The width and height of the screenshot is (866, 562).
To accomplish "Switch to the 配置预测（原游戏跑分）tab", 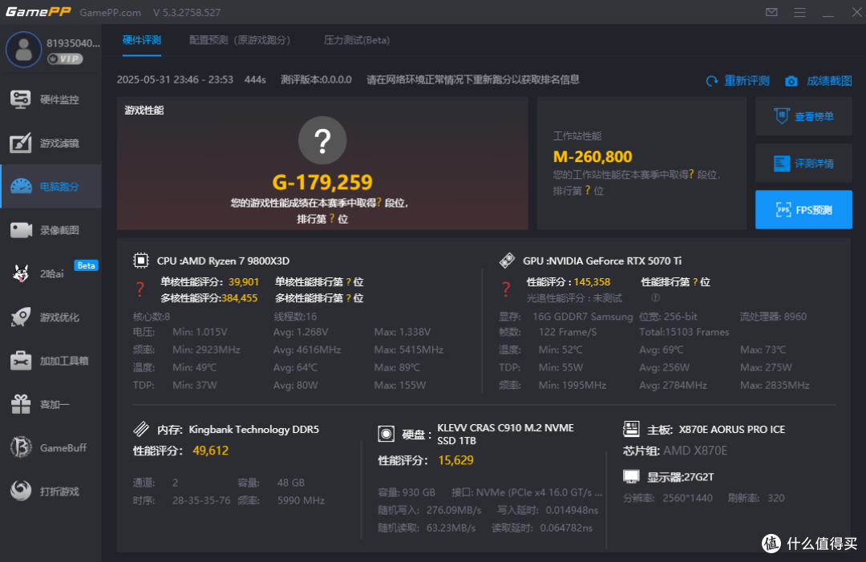I will [240, 40].
